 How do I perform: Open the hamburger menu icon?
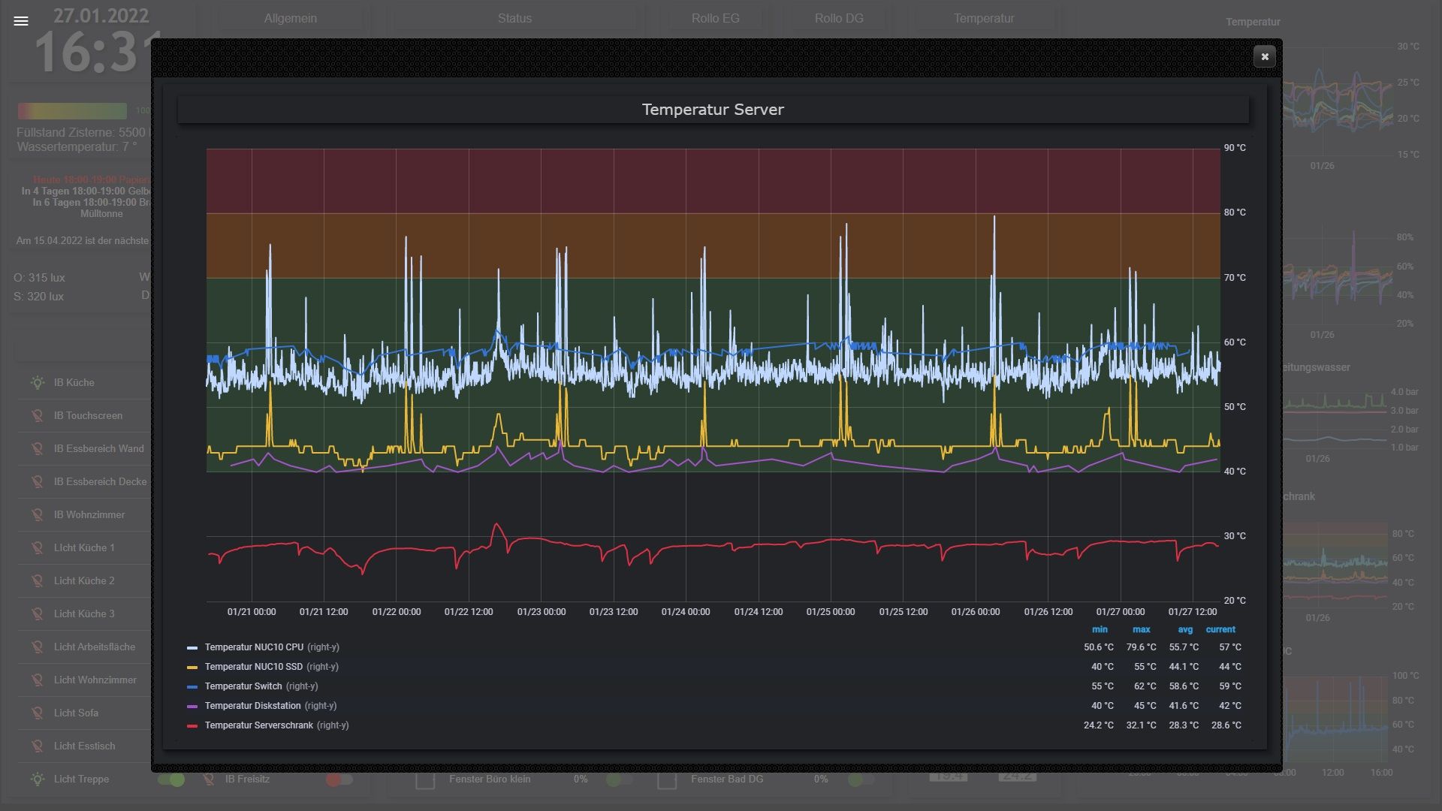(x=21, y=21)
